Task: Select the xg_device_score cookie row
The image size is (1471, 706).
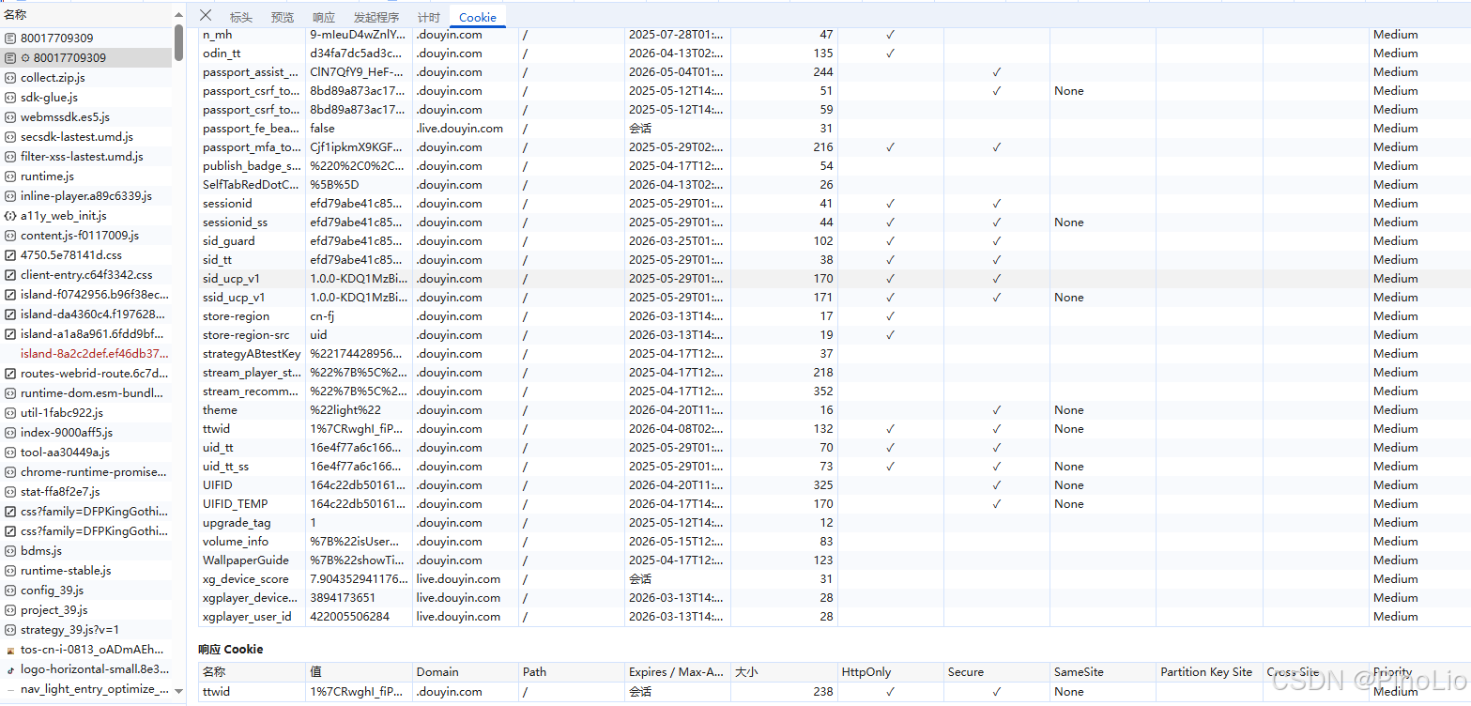Action: [835, 579]
